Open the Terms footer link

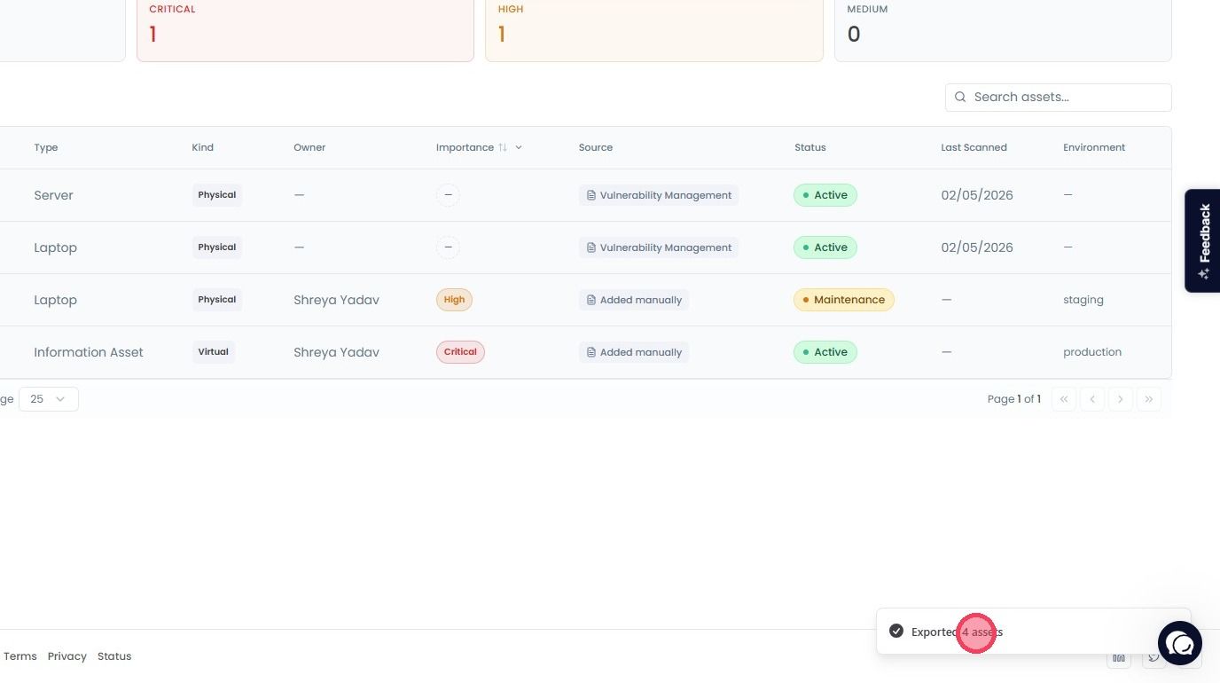point(20,656)
